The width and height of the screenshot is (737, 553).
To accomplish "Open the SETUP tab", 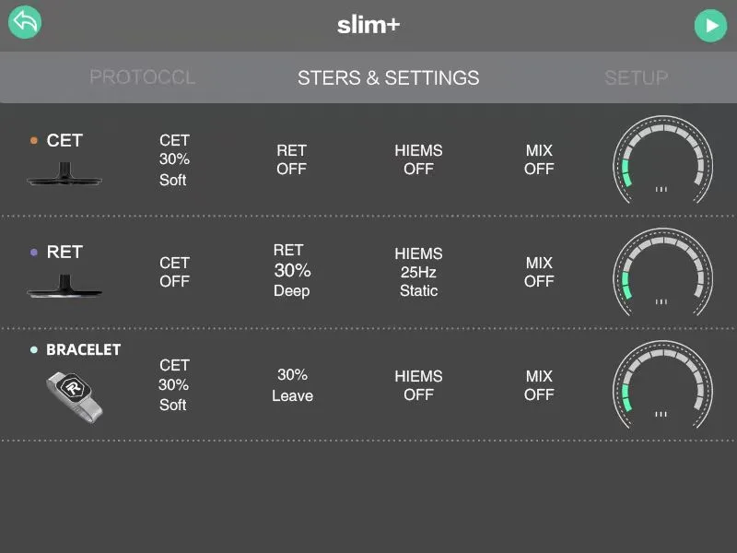I will (636, 77).
